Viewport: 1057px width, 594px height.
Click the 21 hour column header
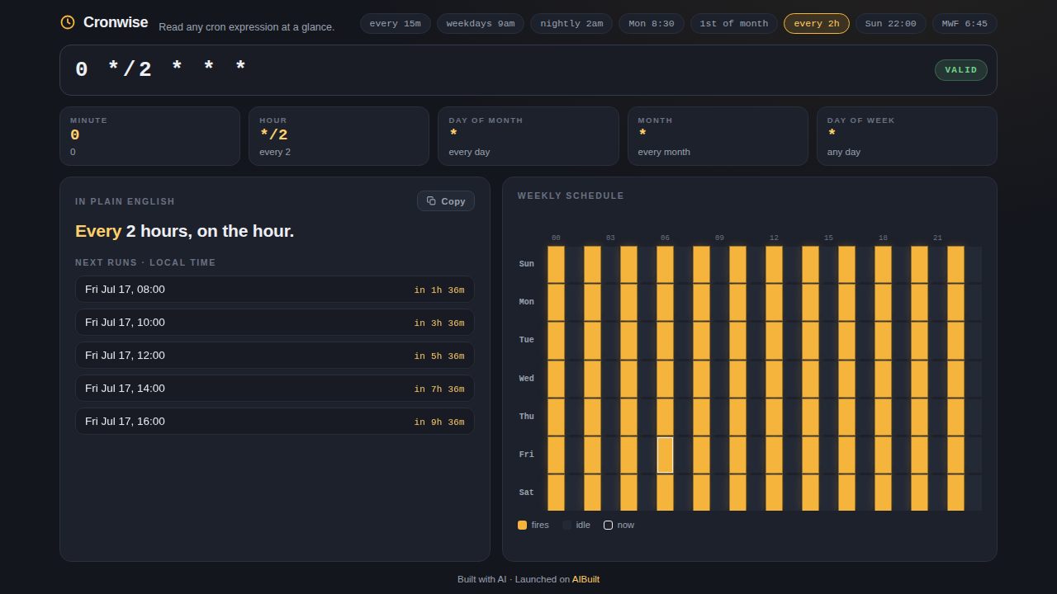pyautogui.click(x=937, y=238)
